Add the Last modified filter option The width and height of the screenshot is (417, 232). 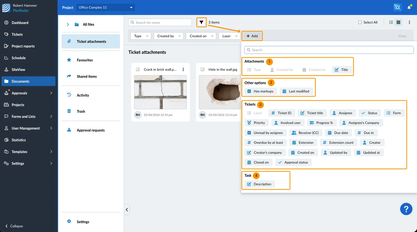pyautogui.click(x=296, y=91)
